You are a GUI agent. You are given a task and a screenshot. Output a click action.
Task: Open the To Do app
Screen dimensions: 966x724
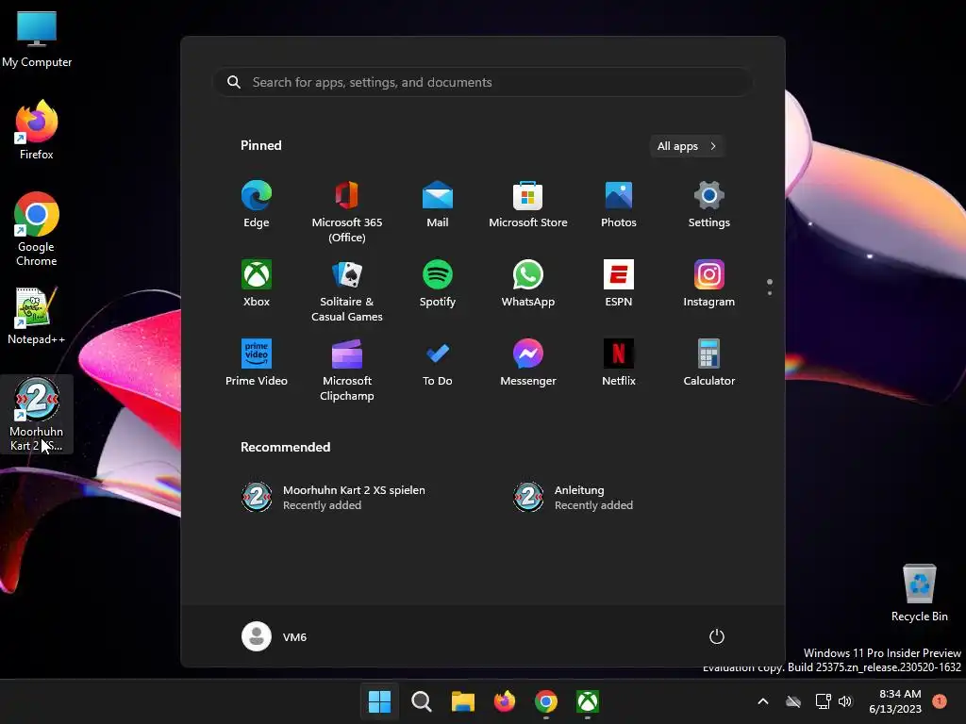[x=438, y=363]
